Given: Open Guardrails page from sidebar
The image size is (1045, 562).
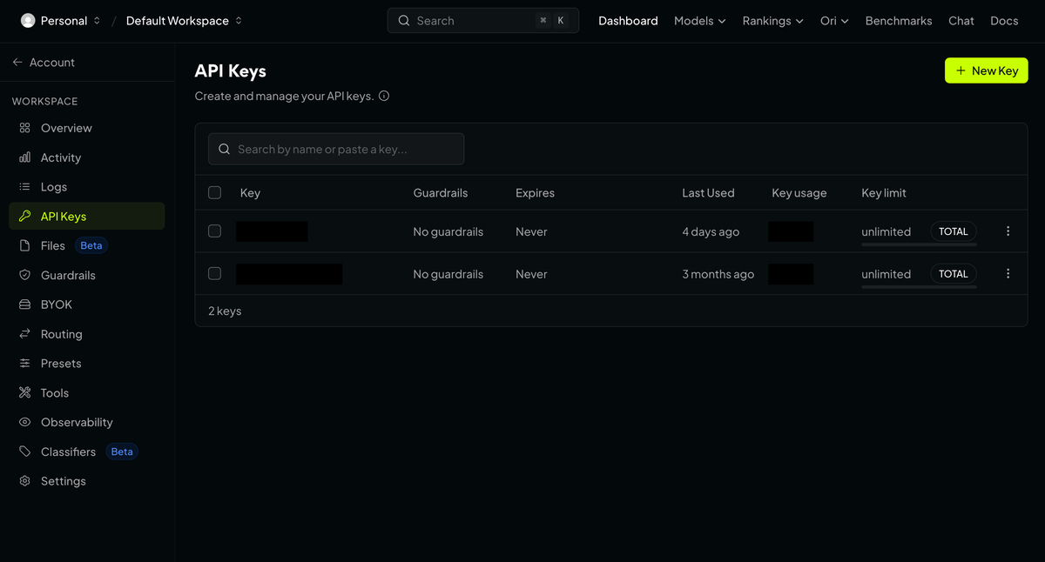Looking at the screenshot, I should (87, 275).
